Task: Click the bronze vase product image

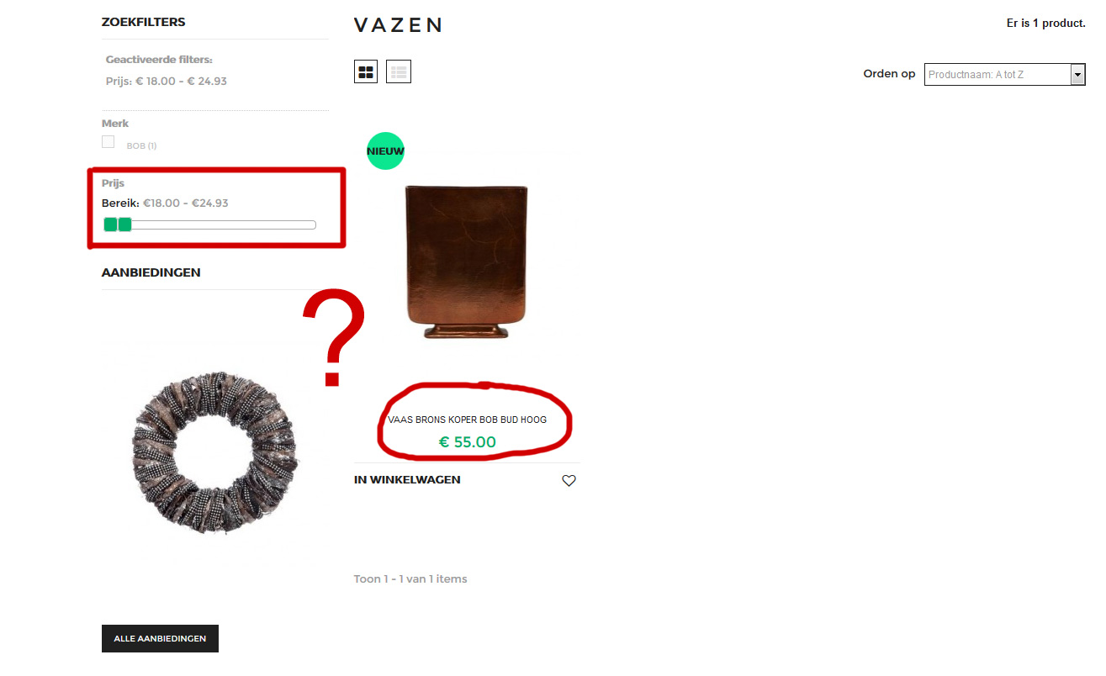Action: click(x=467, y=261)
